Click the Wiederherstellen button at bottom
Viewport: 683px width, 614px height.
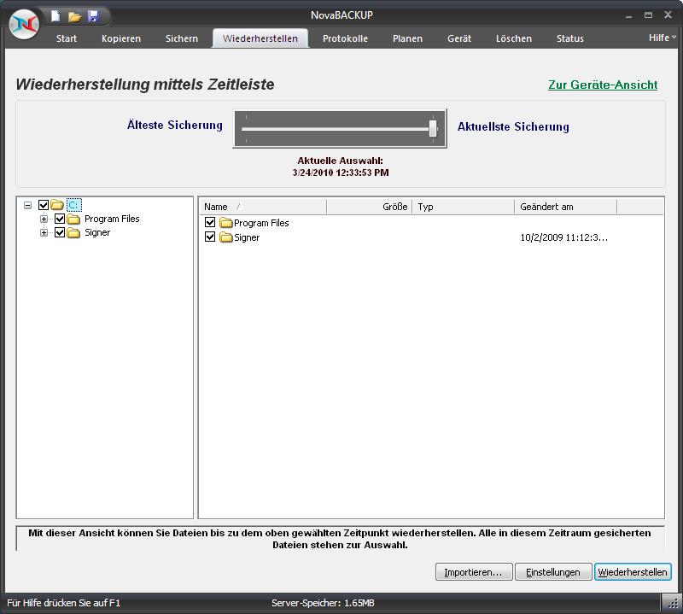633,572
